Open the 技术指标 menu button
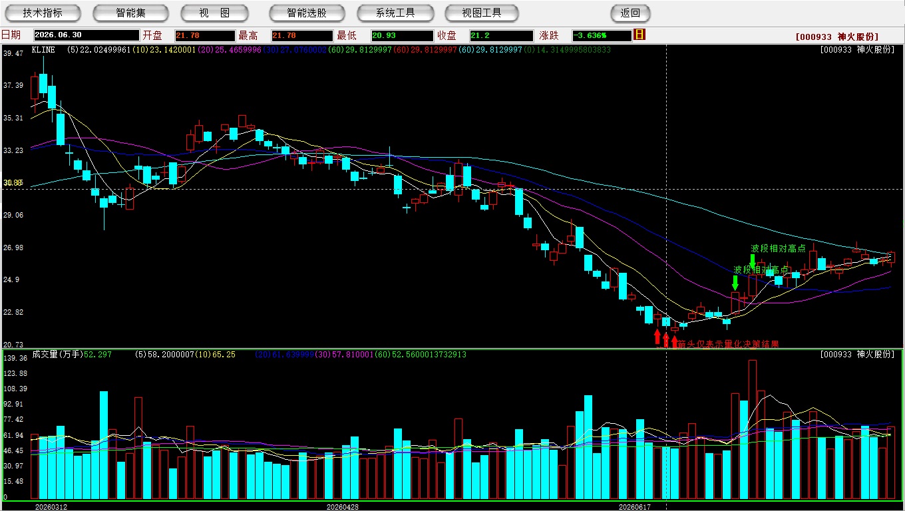The width and height of the screenshot is (905, 511). (43, 13)
